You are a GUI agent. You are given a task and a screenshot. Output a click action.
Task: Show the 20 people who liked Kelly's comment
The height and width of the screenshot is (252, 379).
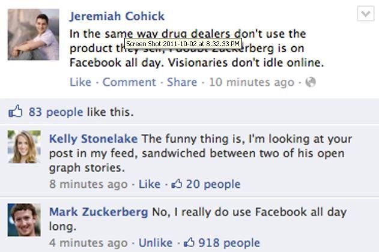click(x=213, y=184)
